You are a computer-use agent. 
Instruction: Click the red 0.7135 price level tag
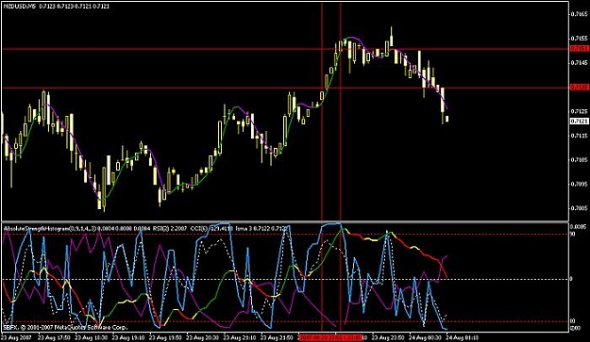579,87
